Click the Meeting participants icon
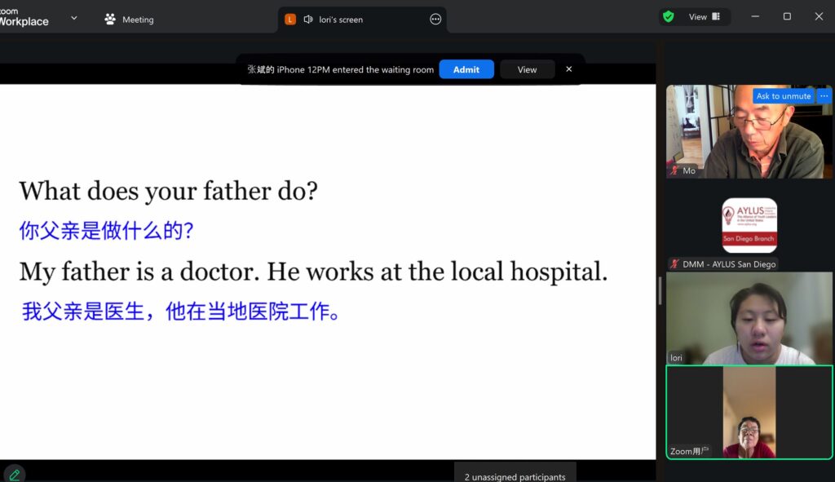 pyautogui.click(x=110, y=19)
